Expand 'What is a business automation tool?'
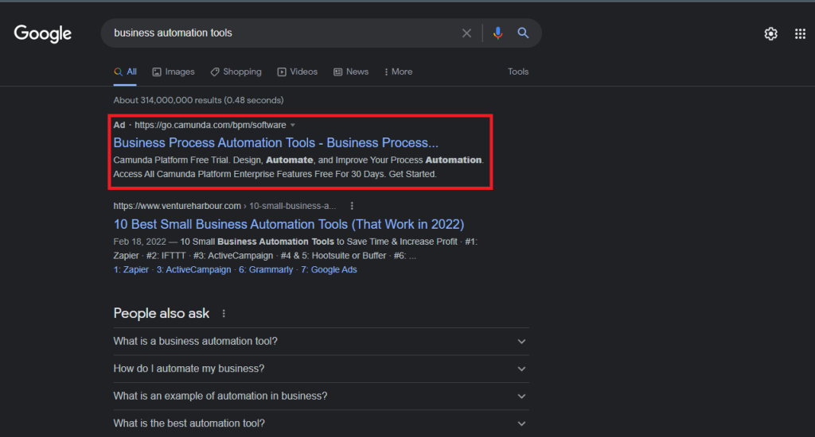815x437 pixels. [x=321, y=342]
